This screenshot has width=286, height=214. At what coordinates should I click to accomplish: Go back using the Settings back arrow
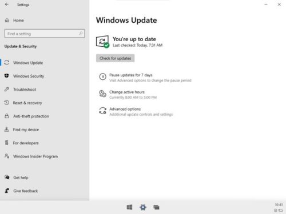click(x=7, y=5)
